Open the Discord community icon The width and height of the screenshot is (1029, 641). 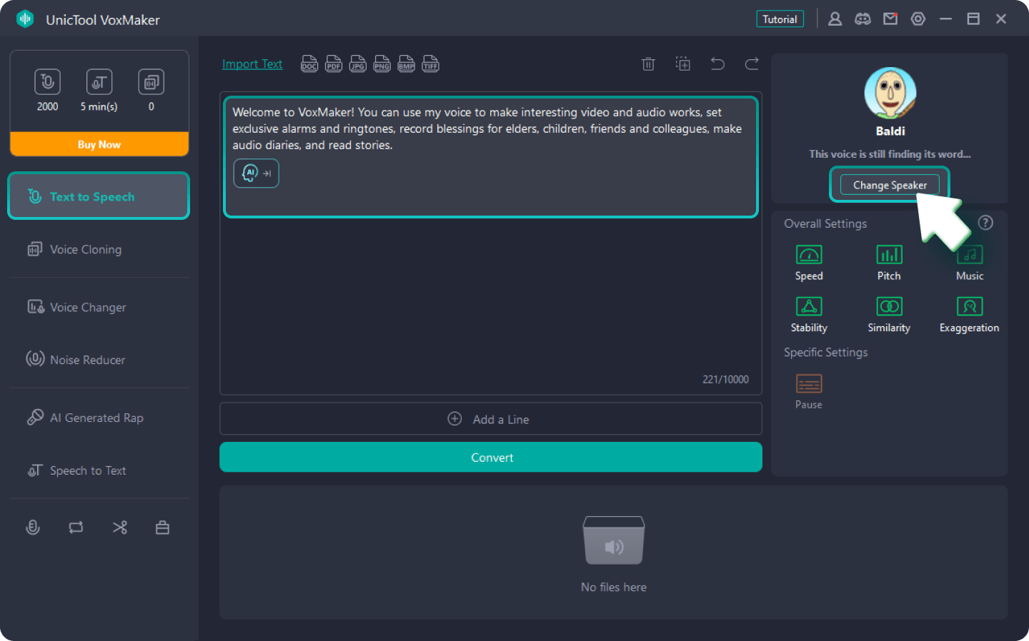[863, 19]
